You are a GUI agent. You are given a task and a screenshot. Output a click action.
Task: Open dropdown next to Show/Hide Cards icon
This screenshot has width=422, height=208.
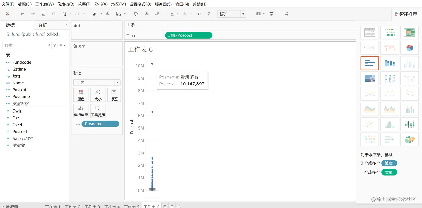[x=264, y=14]
